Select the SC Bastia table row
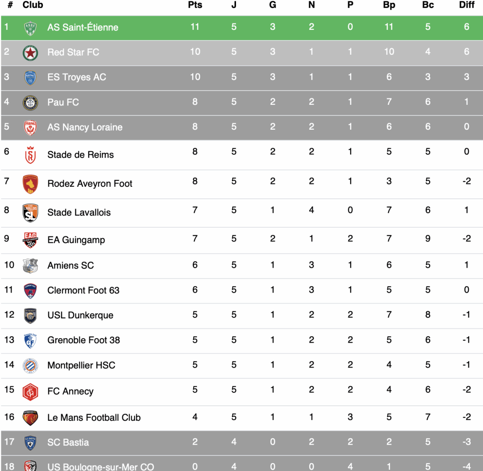 pos(242,442)
